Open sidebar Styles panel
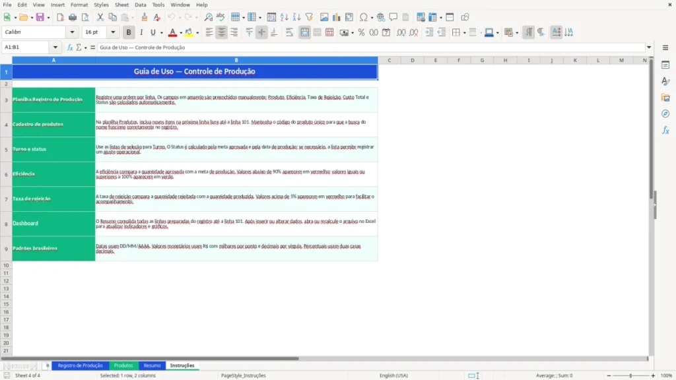This screenshot has width=676, height=380. (x=665, y=81)
